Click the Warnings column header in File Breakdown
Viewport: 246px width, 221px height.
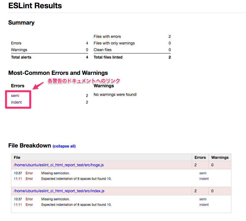click(220, 157)
